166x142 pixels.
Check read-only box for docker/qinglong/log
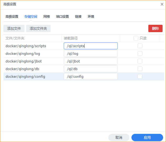(x=140, y=53)
